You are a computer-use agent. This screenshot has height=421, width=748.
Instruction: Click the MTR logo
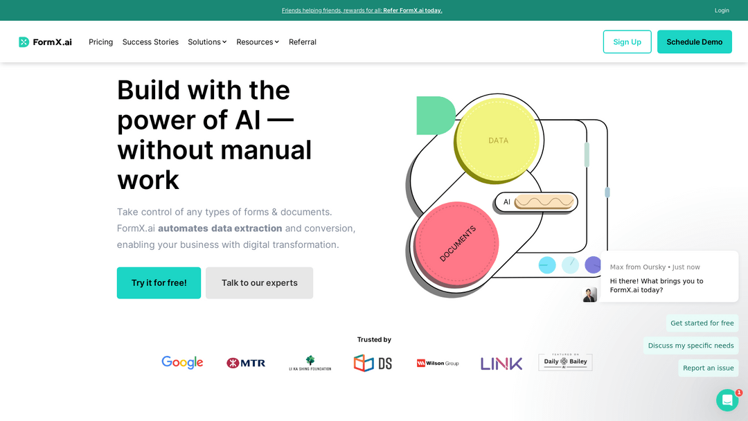(246, 363)
